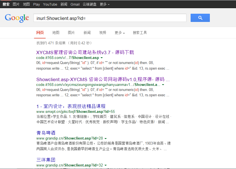Click snippet text starting 当前位置>学生作品
The height and width of the screenshot is (169, 236).
click(104, 119)
